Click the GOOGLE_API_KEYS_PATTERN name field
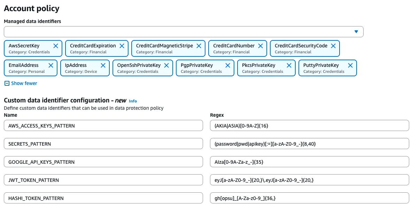This screenshot has width=412, height=208. tap(103, 162)
